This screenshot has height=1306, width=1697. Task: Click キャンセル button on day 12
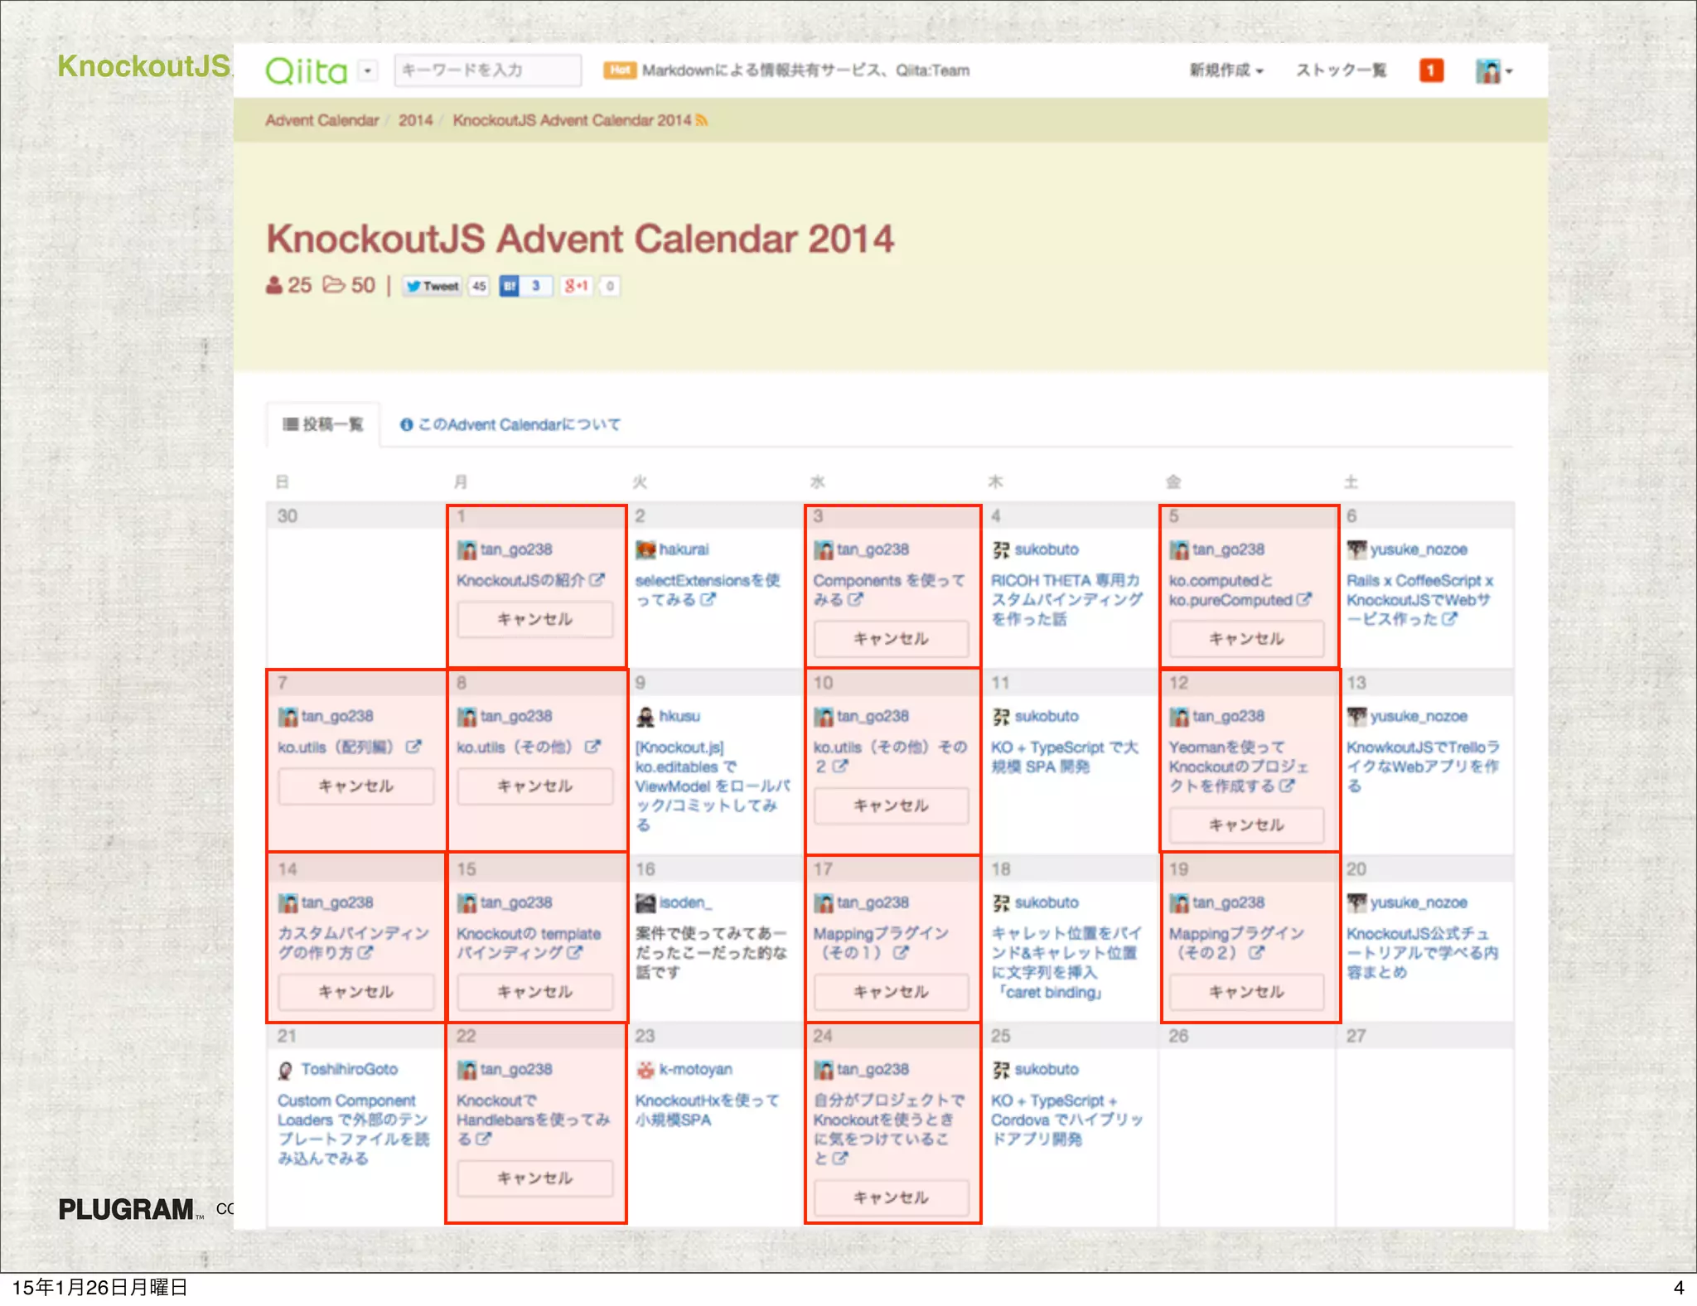[1247, 825]
